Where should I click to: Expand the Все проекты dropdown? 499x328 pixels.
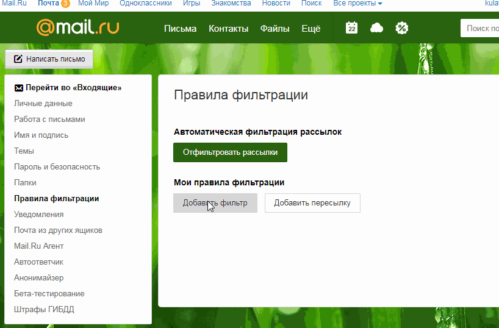pyautogui.click(x=357, y=4)
